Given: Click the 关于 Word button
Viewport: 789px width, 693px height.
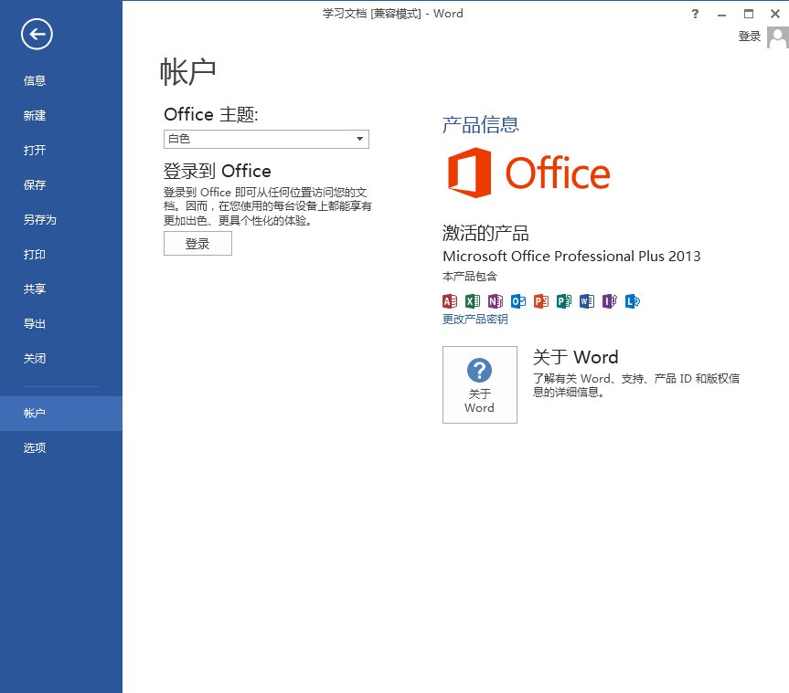Looking at the screenshot, I should [x=479, y=384].
